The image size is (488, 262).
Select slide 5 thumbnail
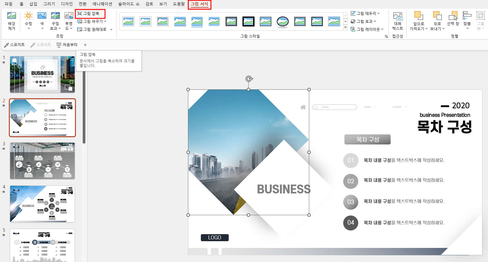point(42,245)
